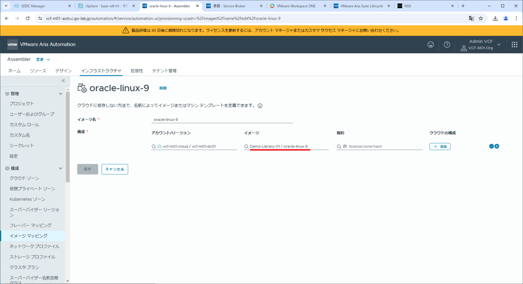Open the tab search dropdown arrow in Chrome
Image resolution: width=523 pixels, height=284 pixels.
click(6, 6)
